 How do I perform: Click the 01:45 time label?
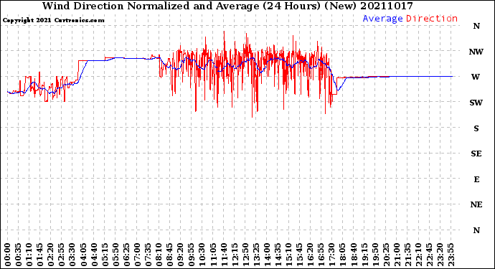(x=40, y=255)
